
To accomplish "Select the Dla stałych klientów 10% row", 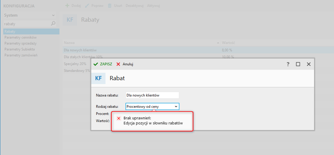I will (x=83, y=57).
